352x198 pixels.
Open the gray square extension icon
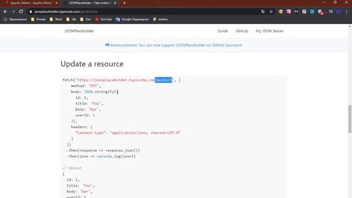tap(304, 12)
